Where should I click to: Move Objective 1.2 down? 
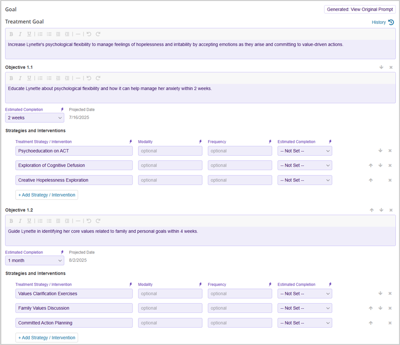coord(381,210)
